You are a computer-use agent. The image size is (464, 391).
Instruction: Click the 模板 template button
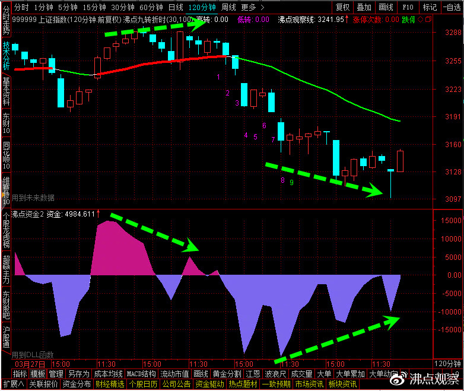38,374
